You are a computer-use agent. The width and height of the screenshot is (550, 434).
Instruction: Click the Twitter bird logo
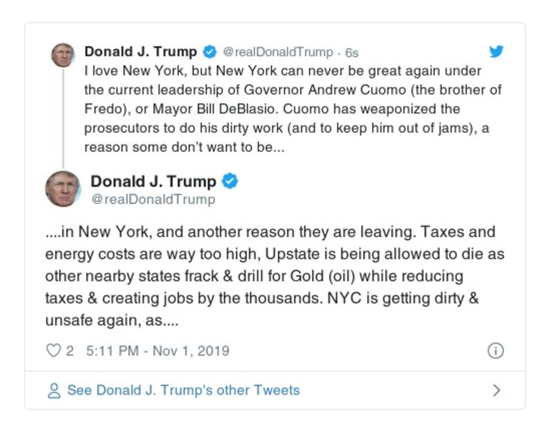coord(496,52)
